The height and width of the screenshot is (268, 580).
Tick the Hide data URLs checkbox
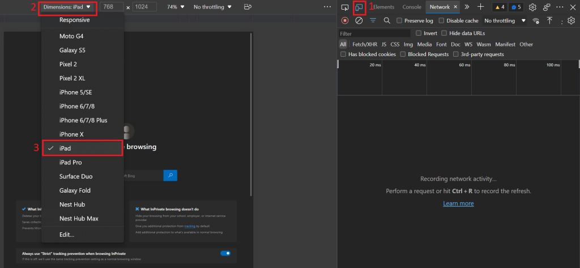point(445,33)
